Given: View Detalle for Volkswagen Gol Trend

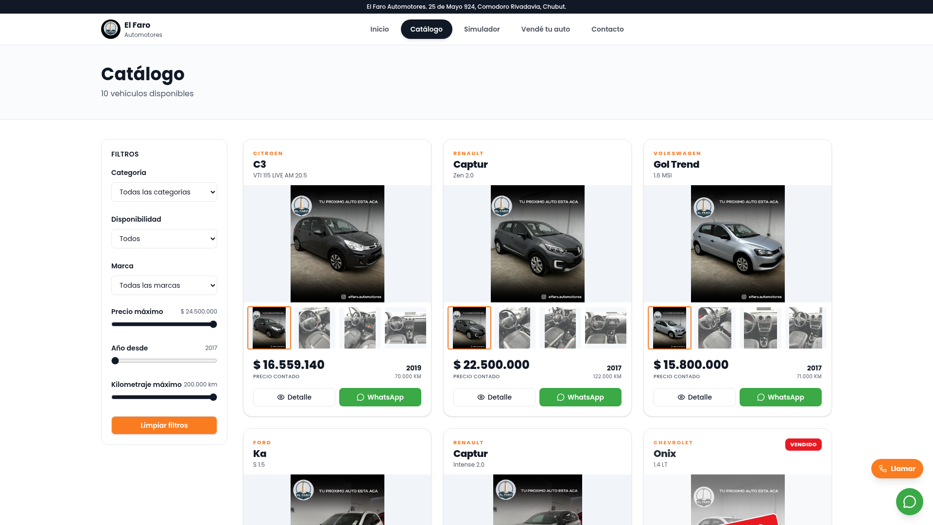Looking at the screenshot, I should pos(694,397).
